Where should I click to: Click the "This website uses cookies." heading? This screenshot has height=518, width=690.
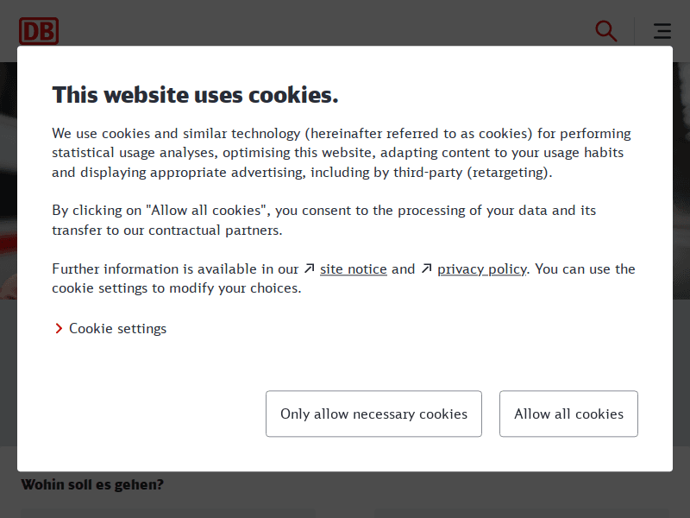(195, 95)
